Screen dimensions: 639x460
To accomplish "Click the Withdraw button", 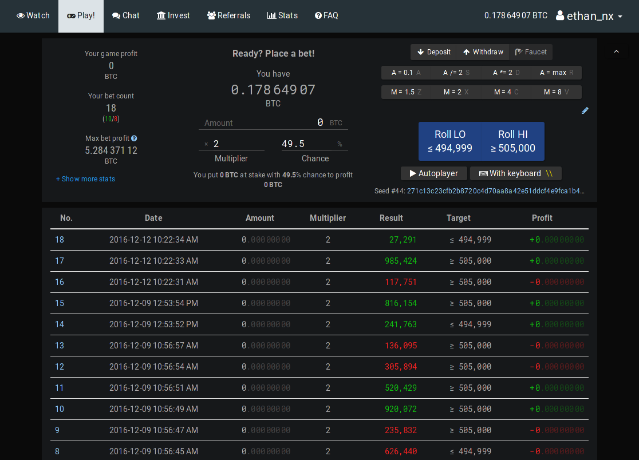I will pyautogui.click(x=483, y=51).
